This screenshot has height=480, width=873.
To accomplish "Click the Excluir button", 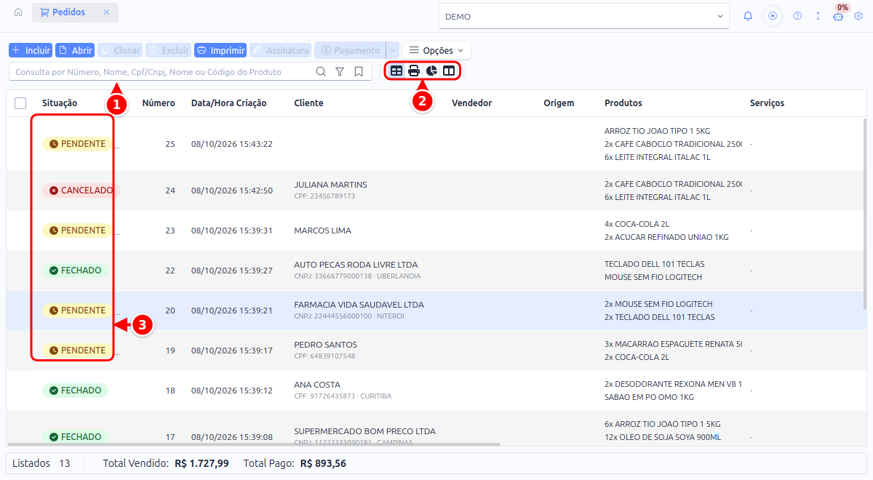I will pyautogui.click(x=169, y=50).
